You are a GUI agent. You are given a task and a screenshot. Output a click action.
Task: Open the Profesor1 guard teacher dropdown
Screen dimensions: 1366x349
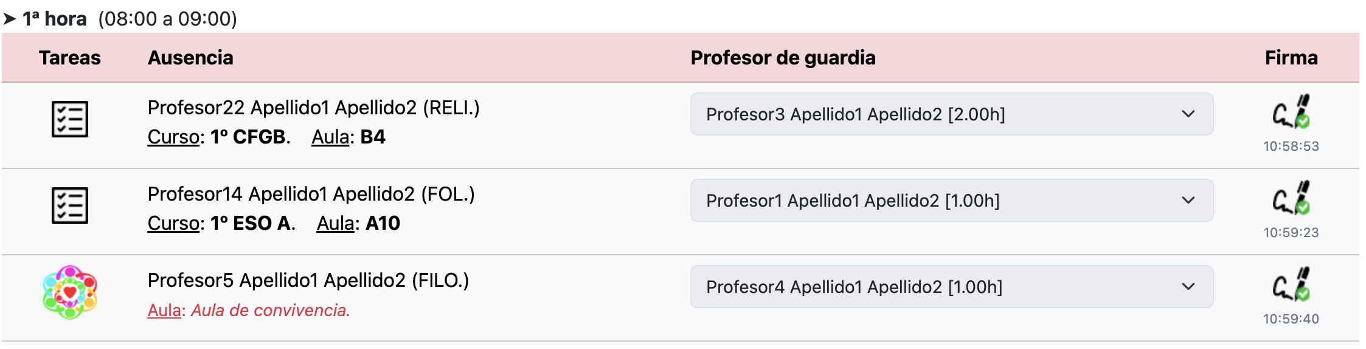tap(952, 201)
